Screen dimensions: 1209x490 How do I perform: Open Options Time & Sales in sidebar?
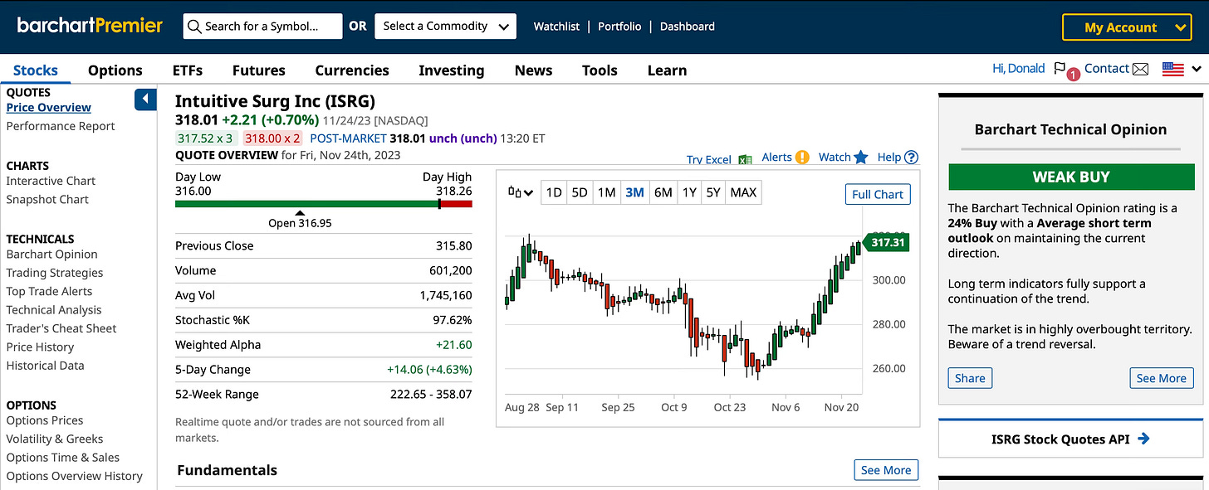tap(63, 458)
